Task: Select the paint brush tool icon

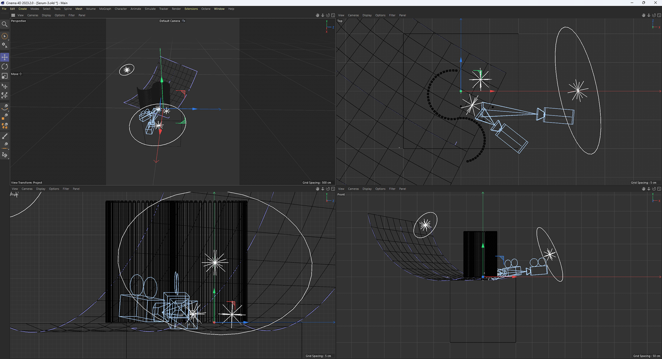Action: coord(5,136)
